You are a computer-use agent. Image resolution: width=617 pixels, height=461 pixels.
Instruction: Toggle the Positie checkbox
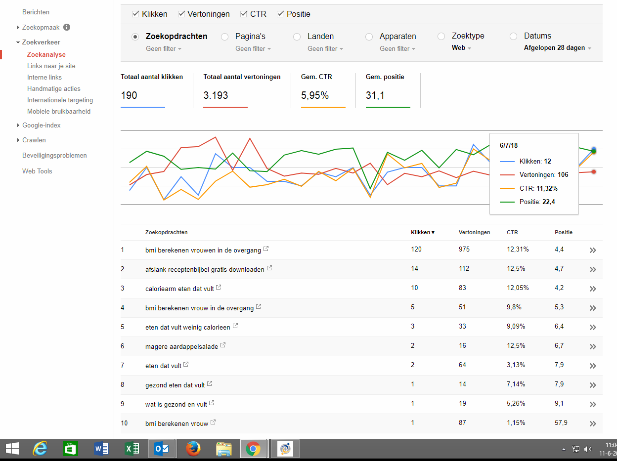[280, 14]
